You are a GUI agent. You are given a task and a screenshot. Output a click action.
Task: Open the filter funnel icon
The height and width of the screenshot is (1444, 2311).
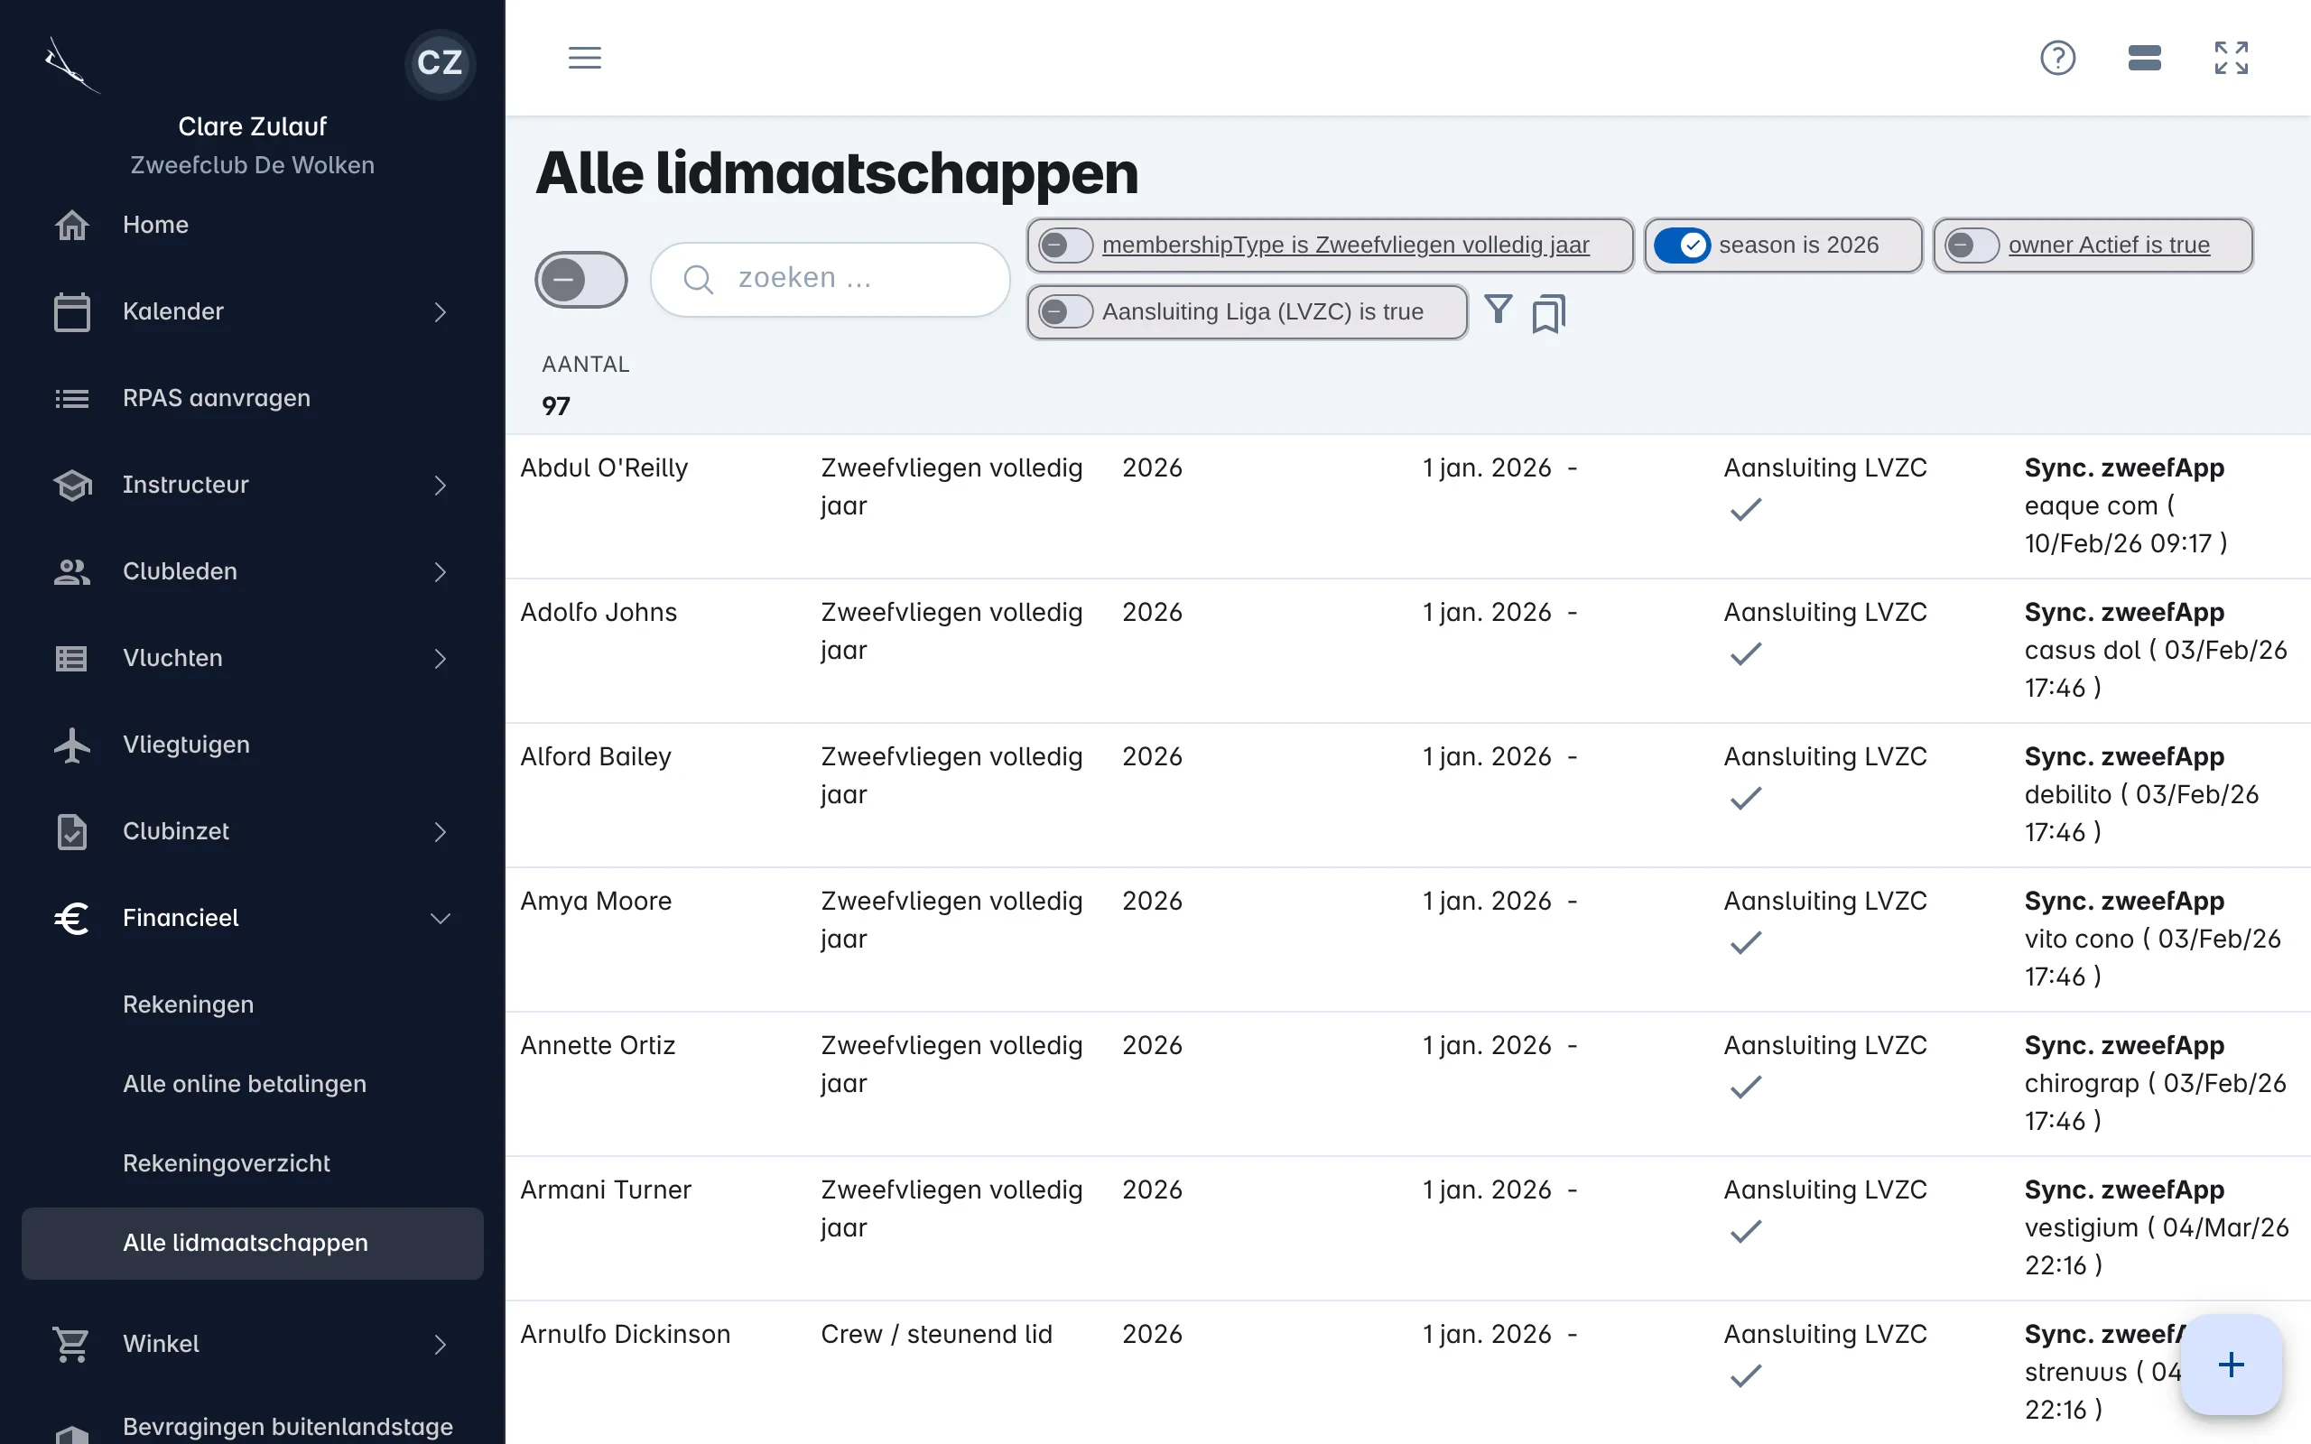point(1498,310)
